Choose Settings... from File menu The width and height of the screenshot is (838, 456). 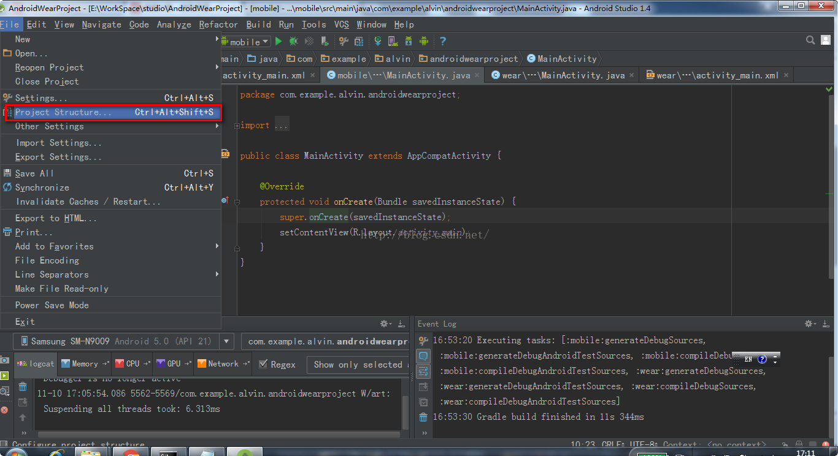(110, 98)
